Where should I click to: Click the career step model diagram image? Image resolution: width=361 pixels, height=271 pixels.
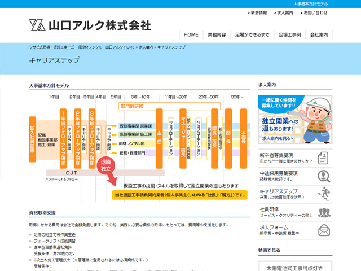pos(139,147)
